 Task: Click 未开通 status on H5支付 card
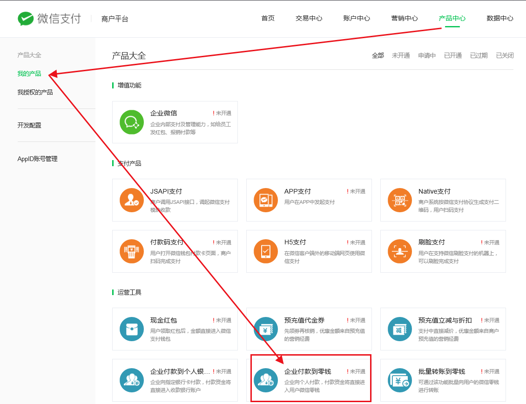pyautogui.click(x=356, y=242)
